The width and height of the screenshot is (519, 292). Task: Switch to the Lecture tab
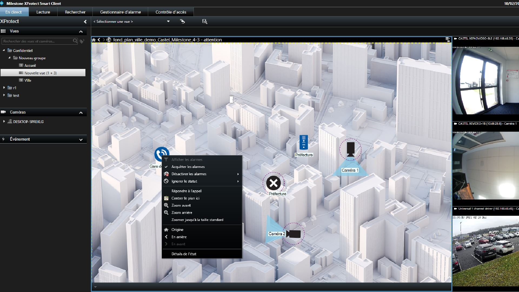pos(43,12)
